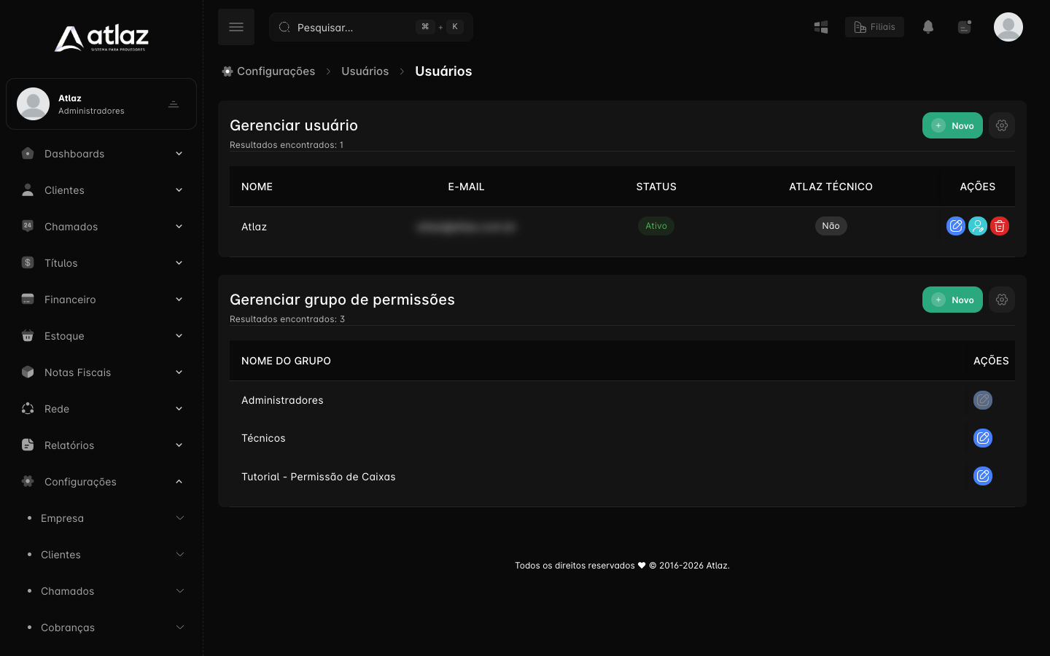The width and height of the screenshot is (1050, 656).
Task: Edit the Técnicos permission group
Action: click(x=983, y=438)
